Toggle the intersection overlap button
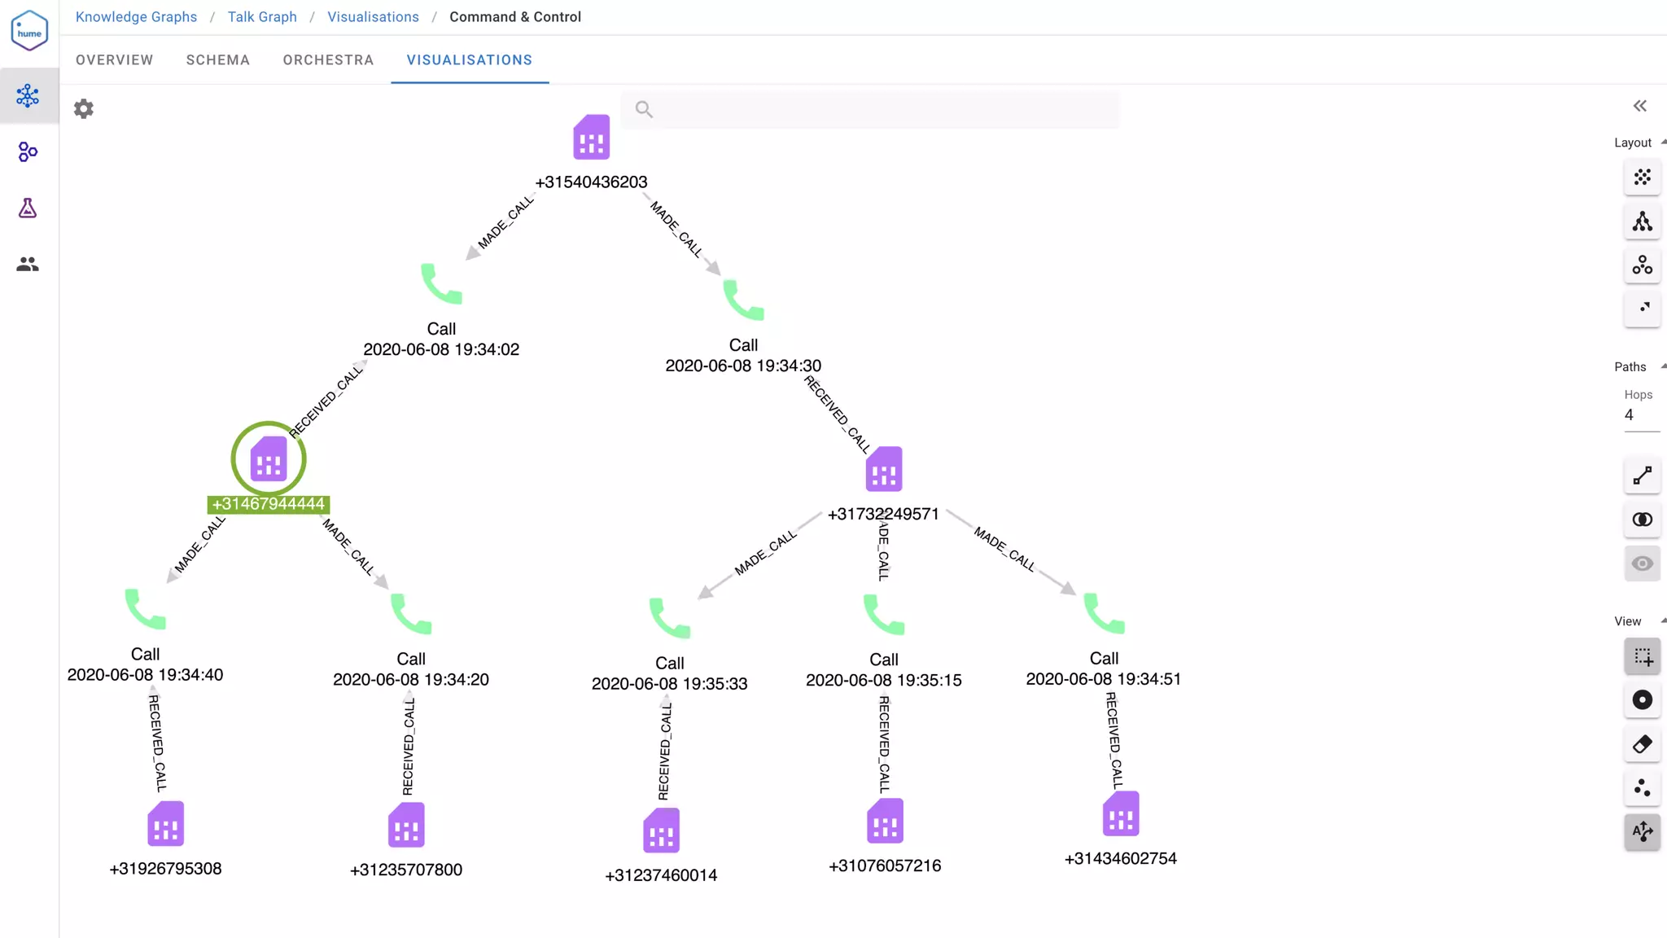The image size is (1667, 938). [x=1642, y=519]
